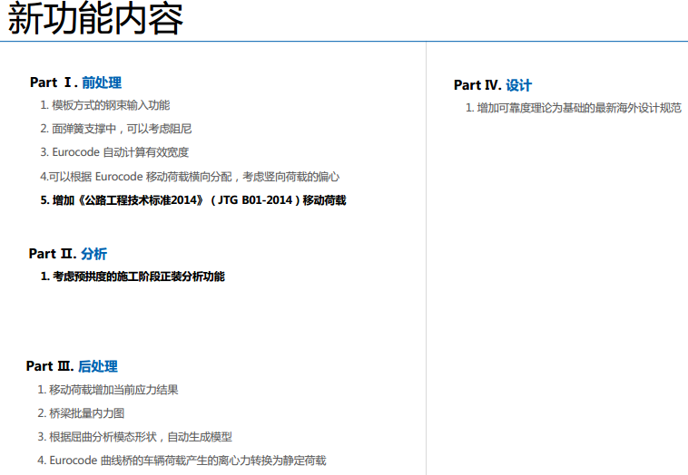The image size is (688, 475).
Task: Open the blue 分析 heading link
Action: click(93, 254)
